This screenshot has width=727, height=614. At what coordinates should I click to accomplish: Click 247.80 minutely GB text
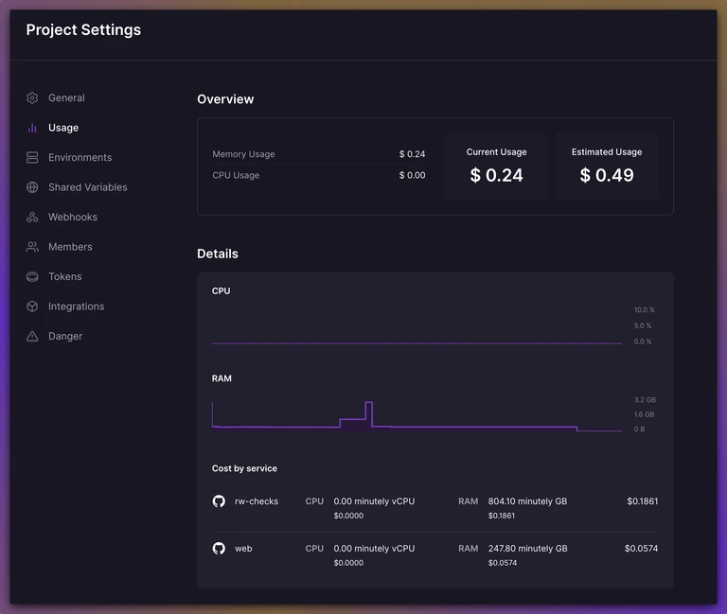coord(527,548)
